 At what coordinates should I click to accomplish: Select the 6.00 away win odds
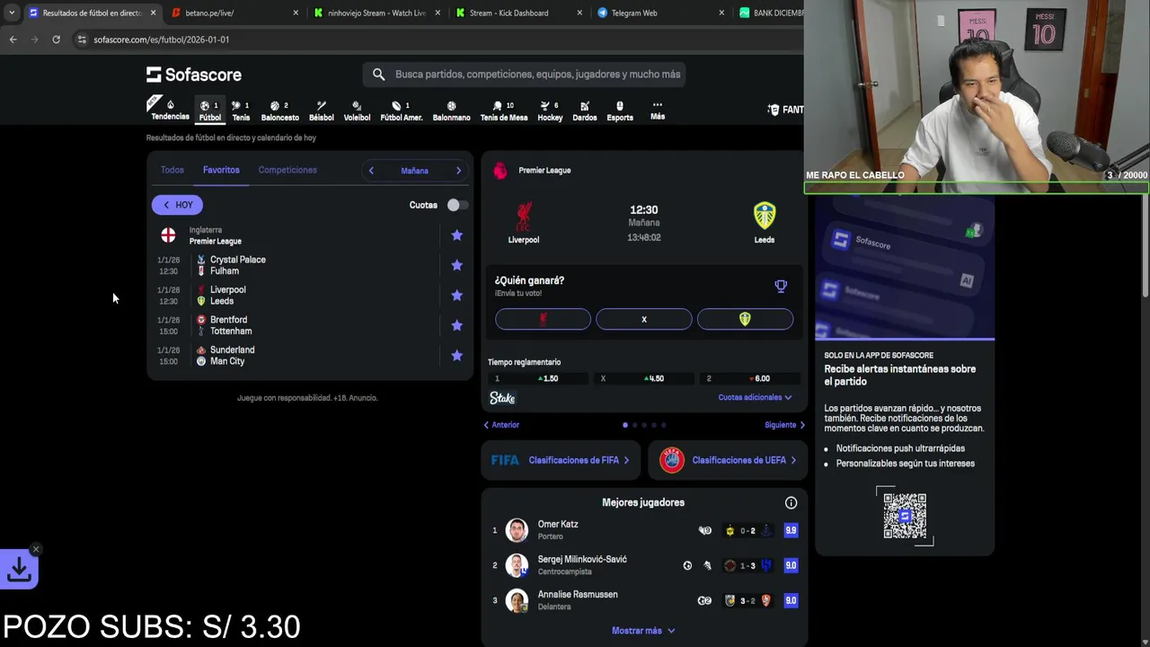[x=750, y=378]
